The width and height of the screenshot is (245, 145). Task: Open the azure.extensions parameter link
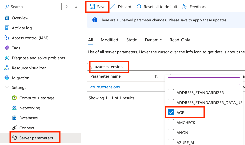[105, 87]
